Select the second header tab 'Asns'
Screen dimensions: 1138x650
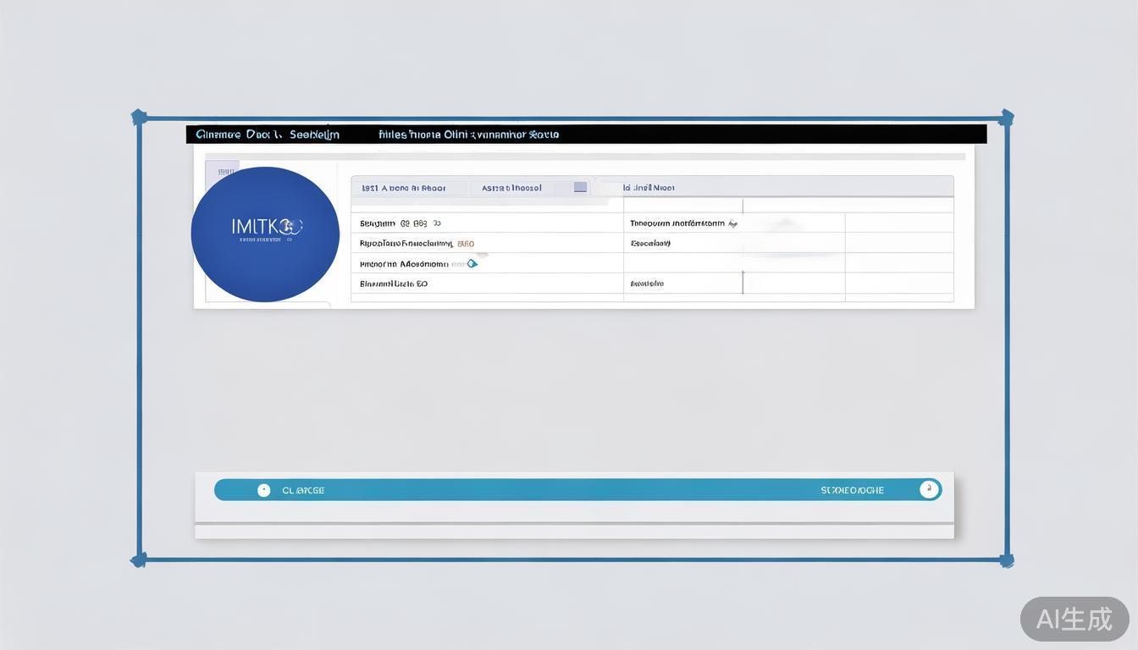tap(511, 188)
